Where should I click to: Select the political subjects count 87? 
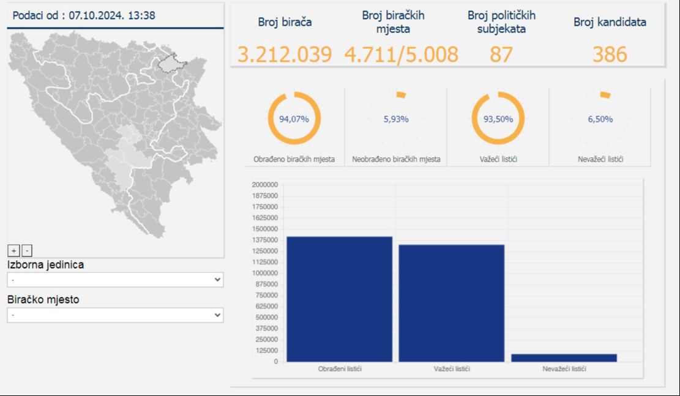tap(501, 54)
